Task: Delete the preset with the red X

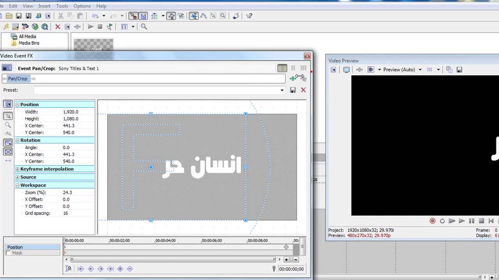Action: pyautogui.click(x=303, y=90)
